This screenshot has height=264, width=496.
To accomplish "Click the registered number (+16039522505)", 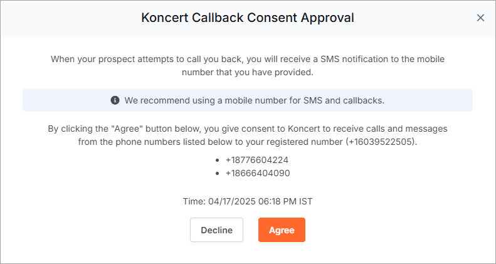I will 380,142.
